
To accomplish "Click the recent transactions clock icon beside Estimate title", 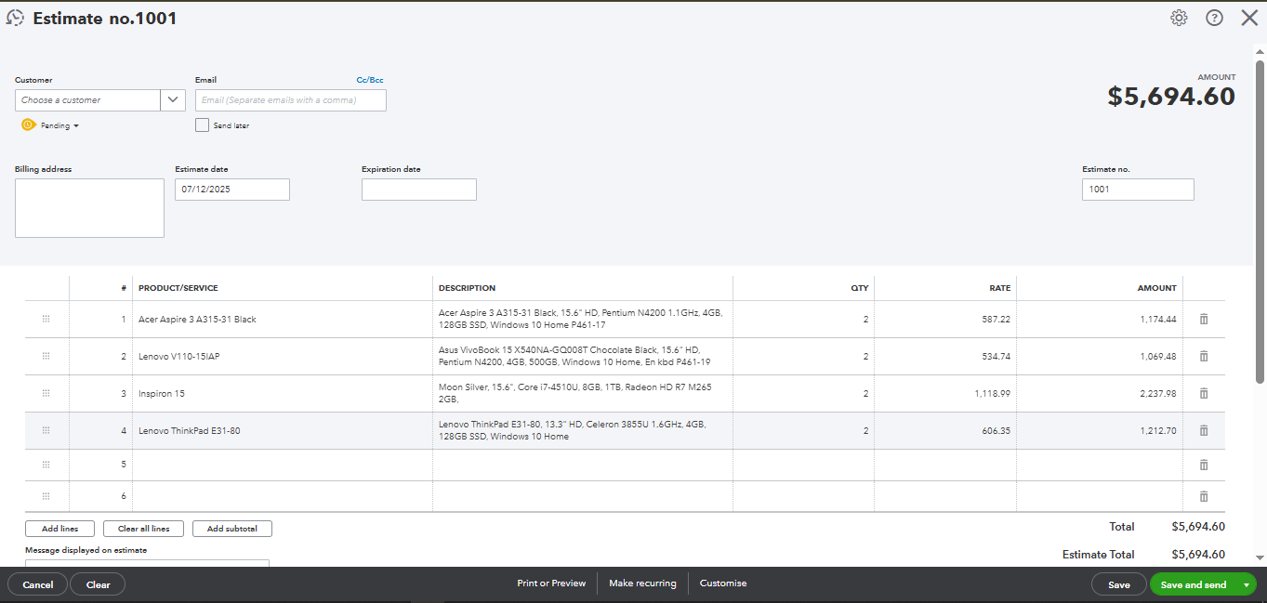I will pos(15,18).
